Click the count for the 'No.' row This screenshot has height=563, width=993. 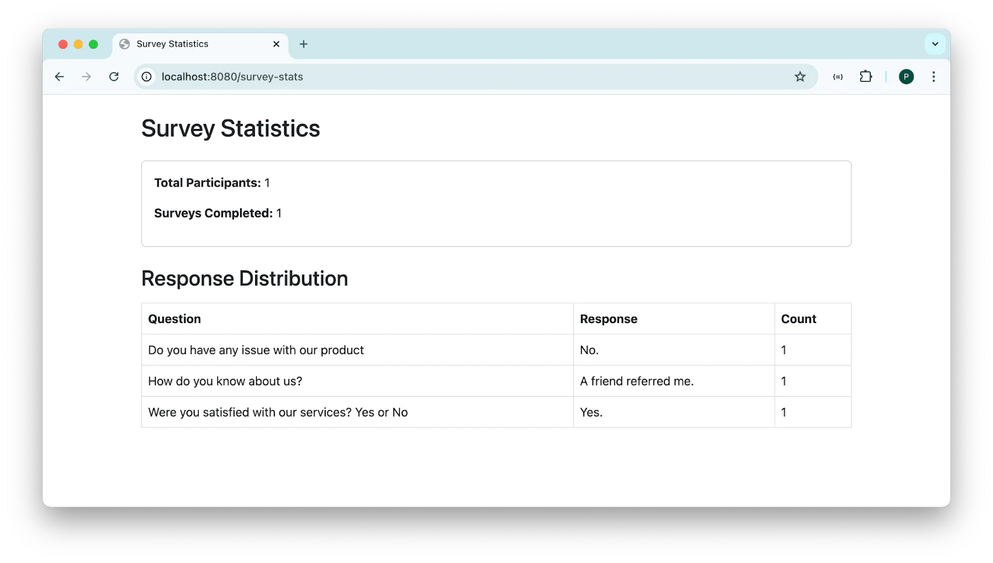(x=813, y=350)
